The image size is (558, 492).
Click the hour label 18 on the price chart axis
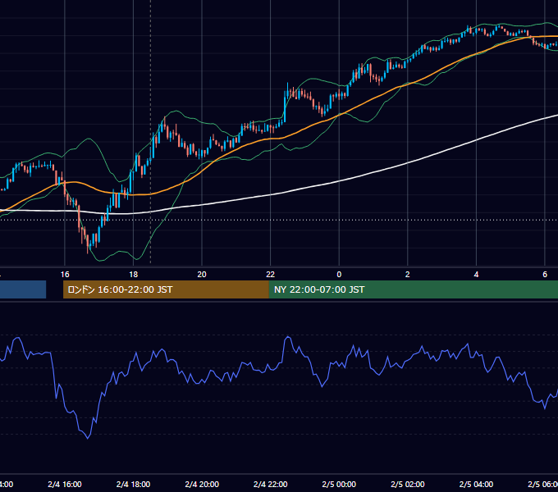pyautogui.click(x=133, y=275)
